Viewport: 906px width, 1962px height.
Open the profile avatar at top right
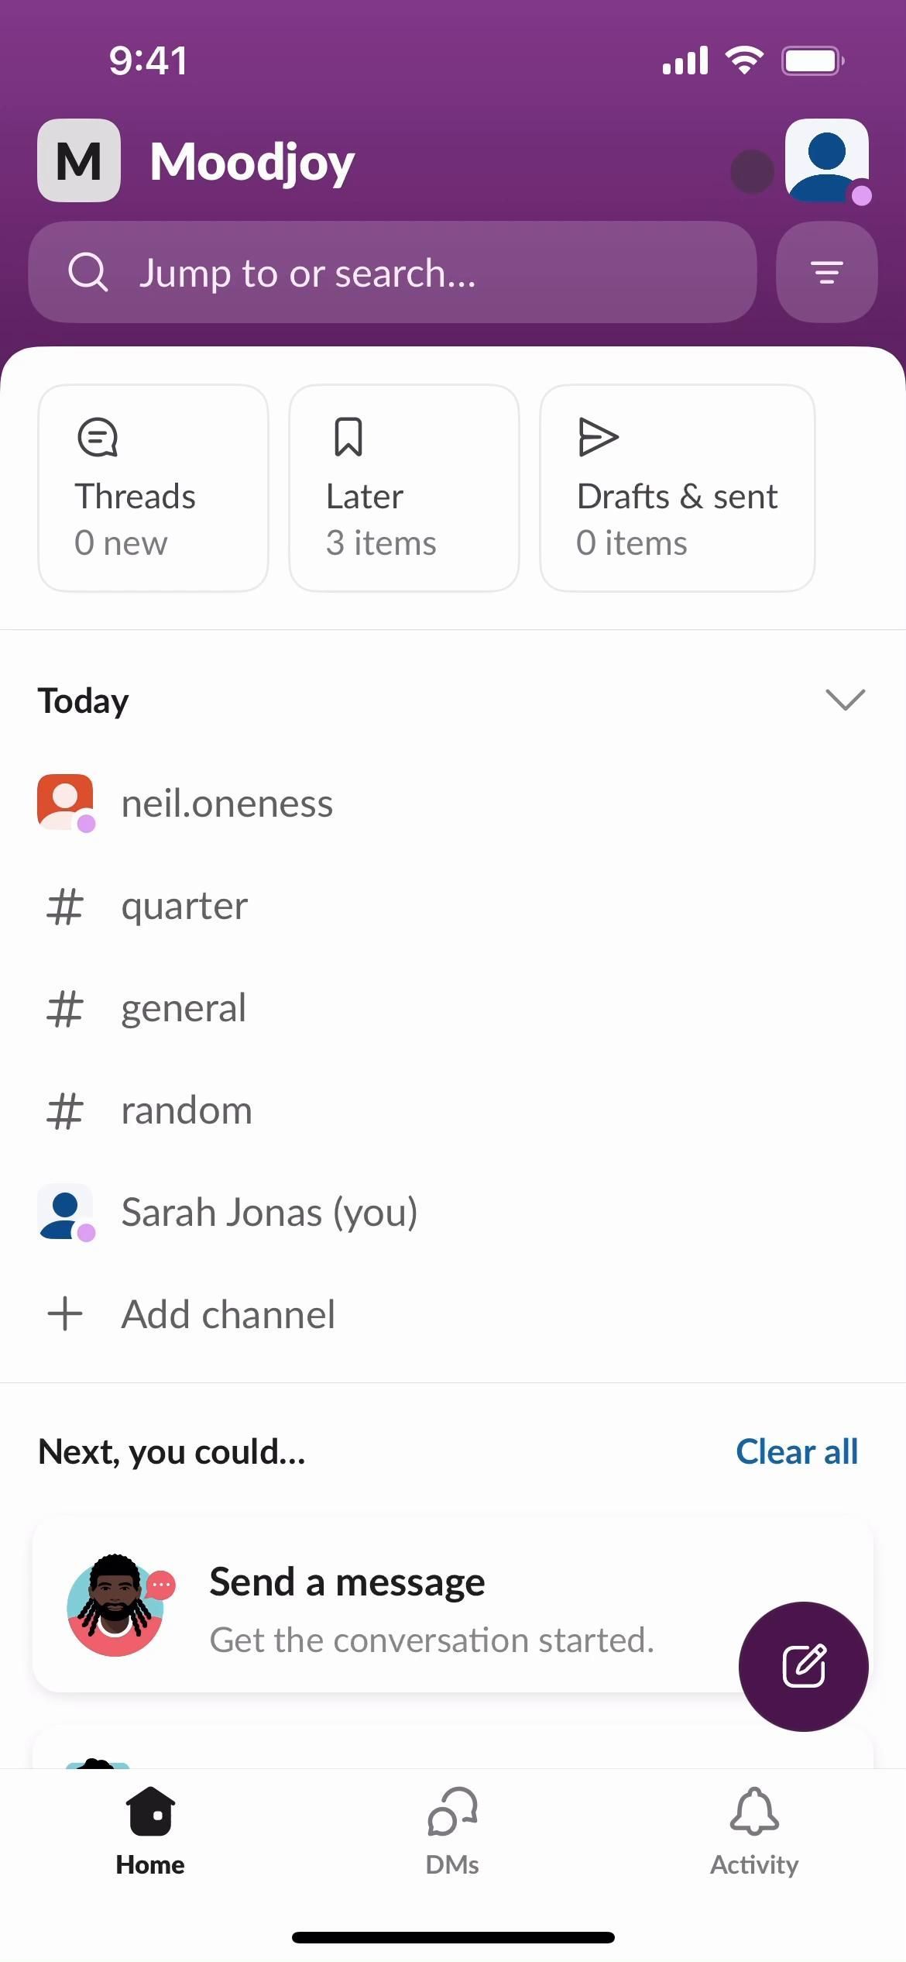tap(826, 160)
